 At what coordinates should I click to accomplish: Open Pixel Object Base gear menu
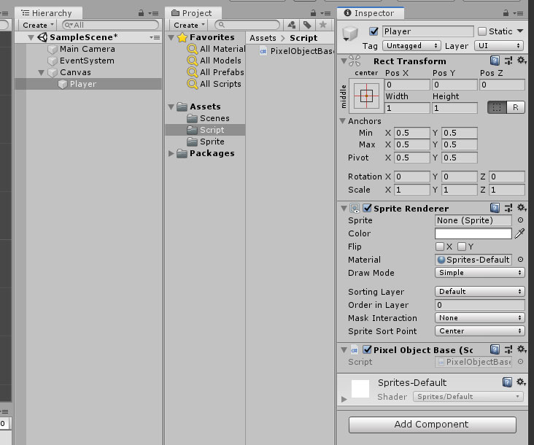(522, 349)
